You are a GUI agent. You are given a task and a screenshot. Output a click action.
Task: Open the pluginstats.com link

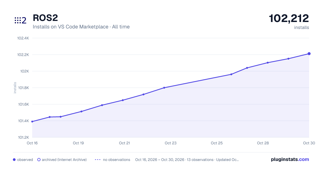290,159
